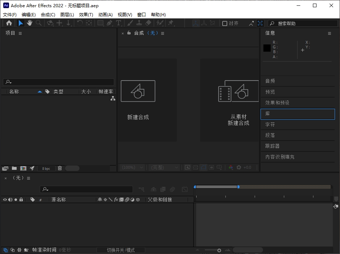Click 从素材新建合成 button
This screenshot has height=254, width=340.
point(238,100)
